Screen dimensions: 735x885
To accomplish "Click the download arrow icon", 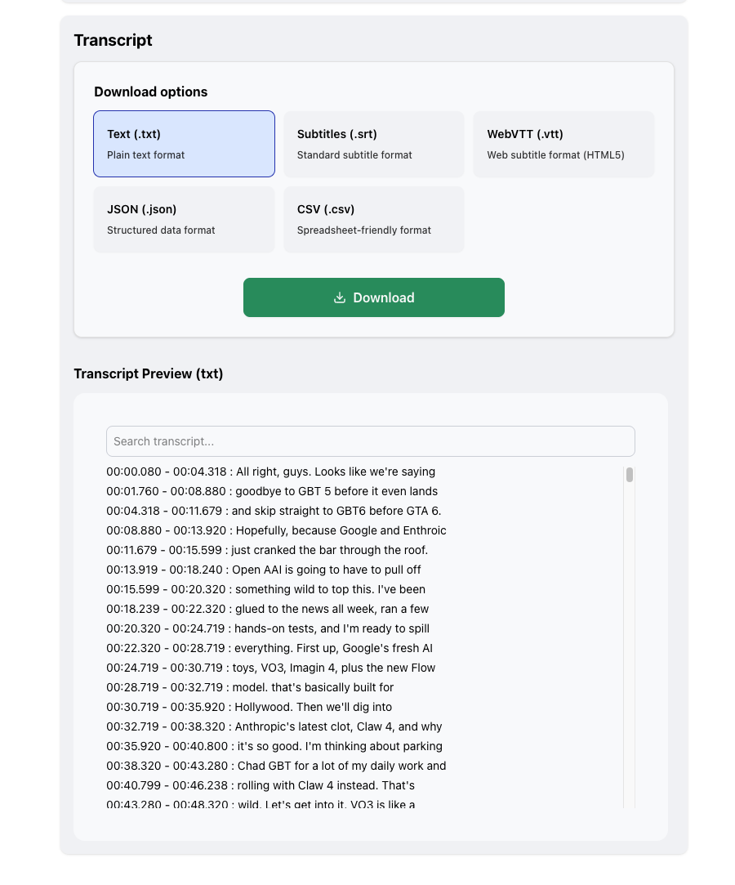I will click(x=340, y=297).
